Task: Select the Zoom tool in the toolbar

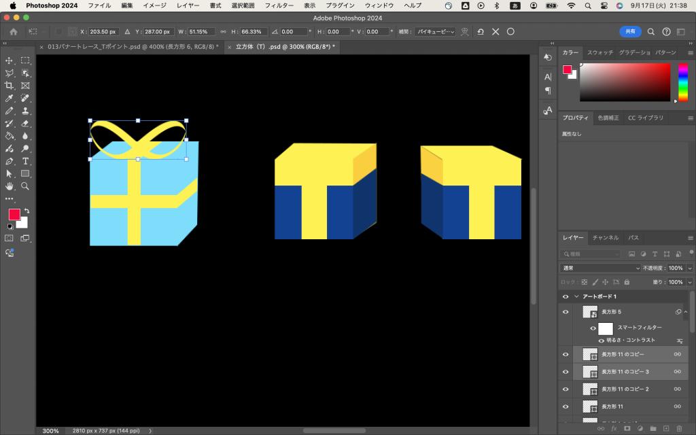Action: coord(25,186)
